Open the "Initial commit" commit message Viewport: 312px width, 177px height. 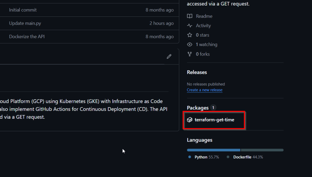(x=23, y=10)
